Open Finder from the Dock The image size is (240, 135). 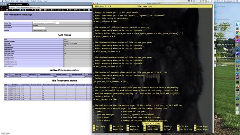[x=237, y=24]
